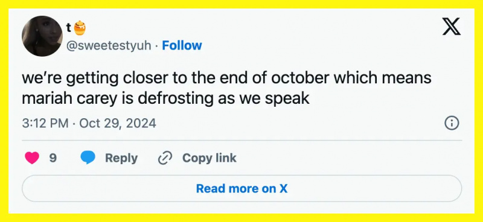
Task: Click the honey pot emoji beside the name
Action: (x=80, y=28)
